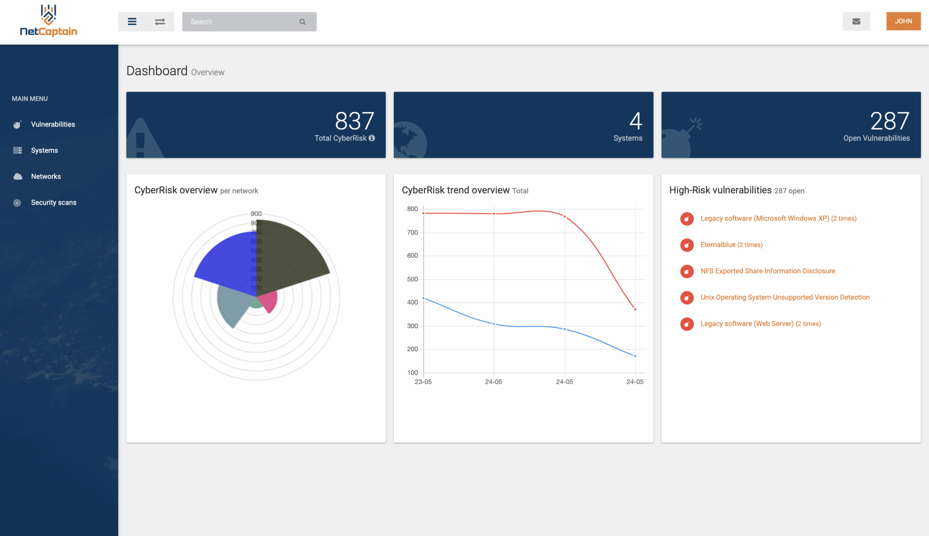929x536 pixels.
Task: Click the bomb icon beside Legacy software (Web Server)
Action: pos(687,324)
